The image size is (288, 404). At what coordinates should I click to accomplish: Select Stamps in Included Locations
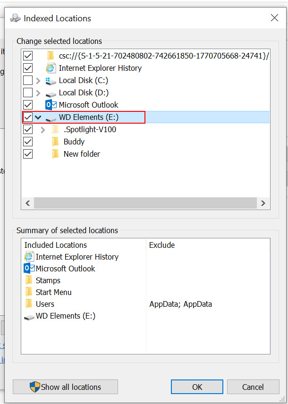[x=48, y=280]
